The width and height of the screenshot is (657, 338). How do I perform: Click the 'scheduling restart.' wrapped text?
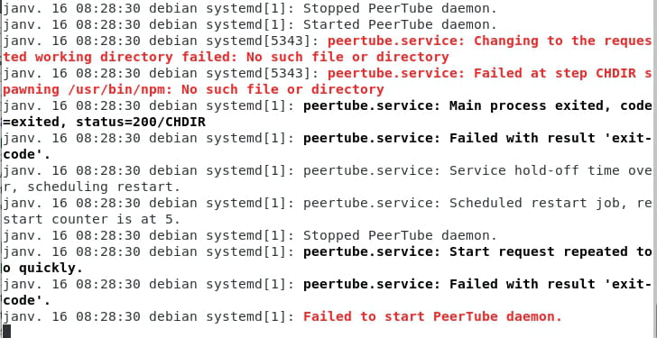coord(104,187)
